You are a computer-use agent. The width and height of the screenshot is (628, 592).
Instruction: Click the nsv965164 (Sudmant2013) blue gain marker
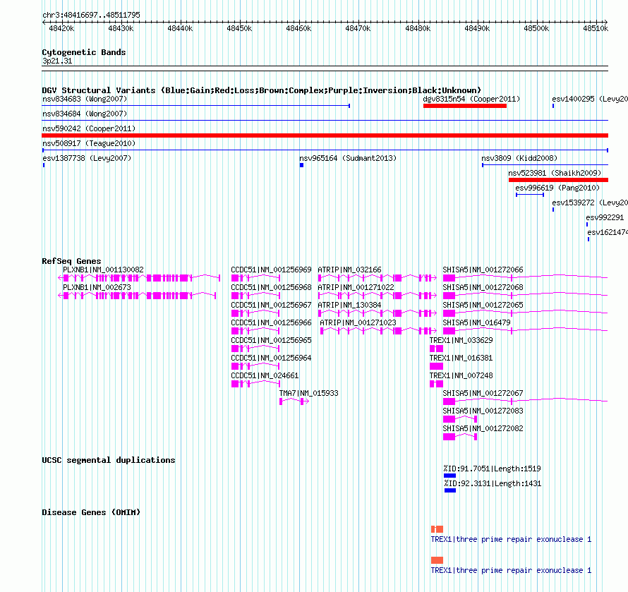[301, 165]
